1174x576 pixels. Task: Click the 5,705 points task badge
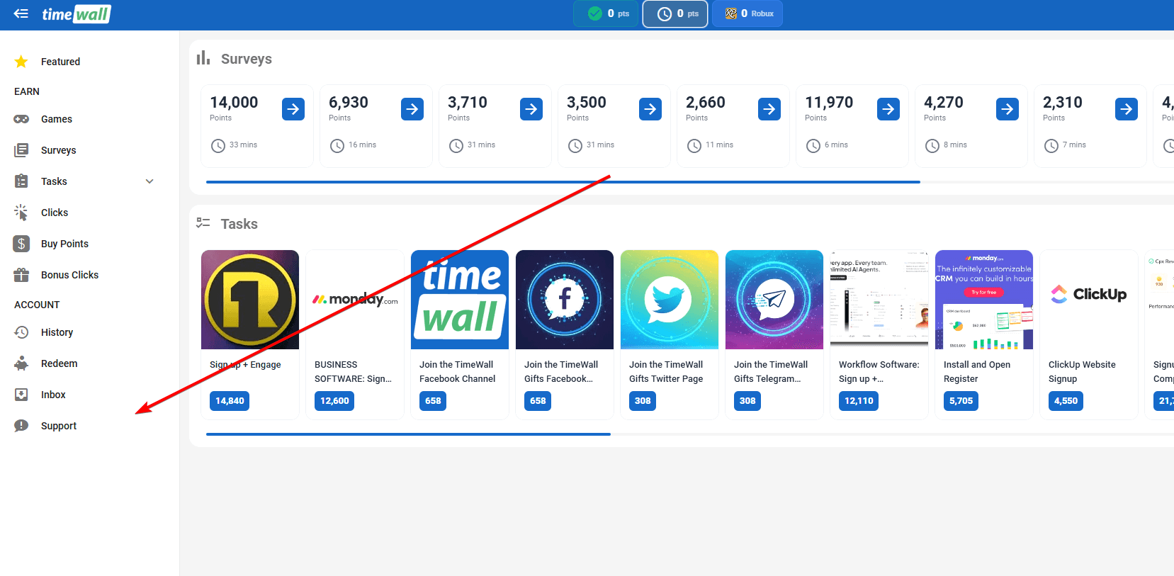pyautogui.click(x=961, y=401)
